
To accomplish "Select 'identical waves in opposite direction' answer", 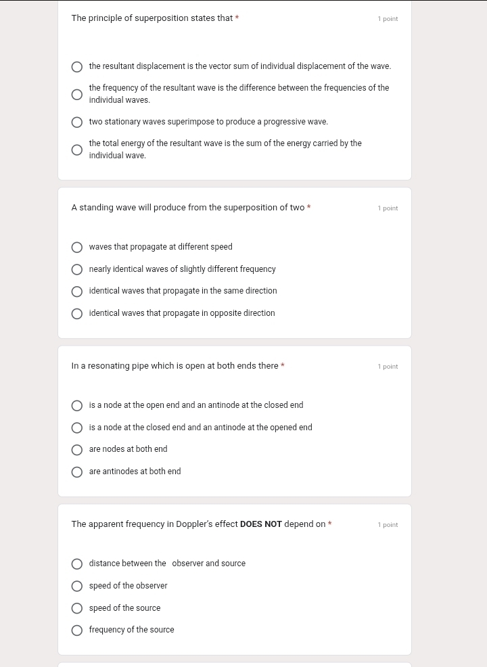I will click(x=77, y=314).
